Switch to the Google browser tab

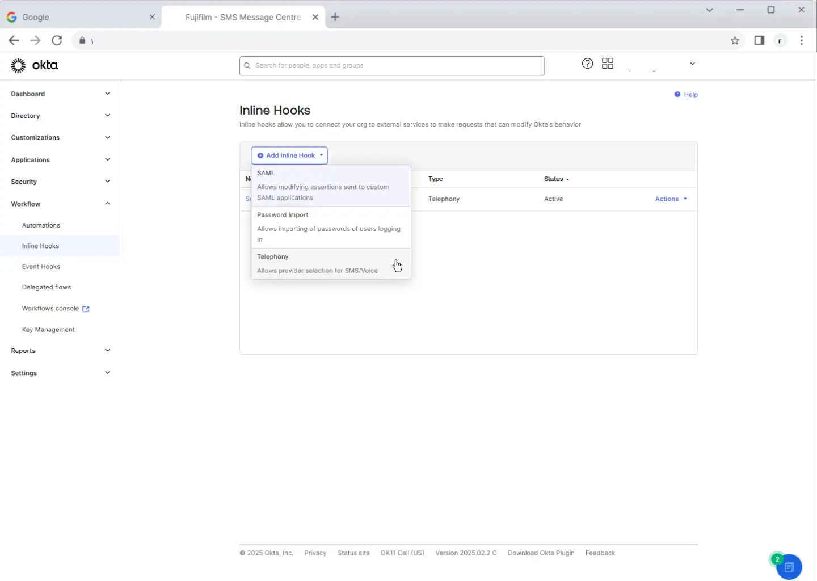click(x=79, y=17)
